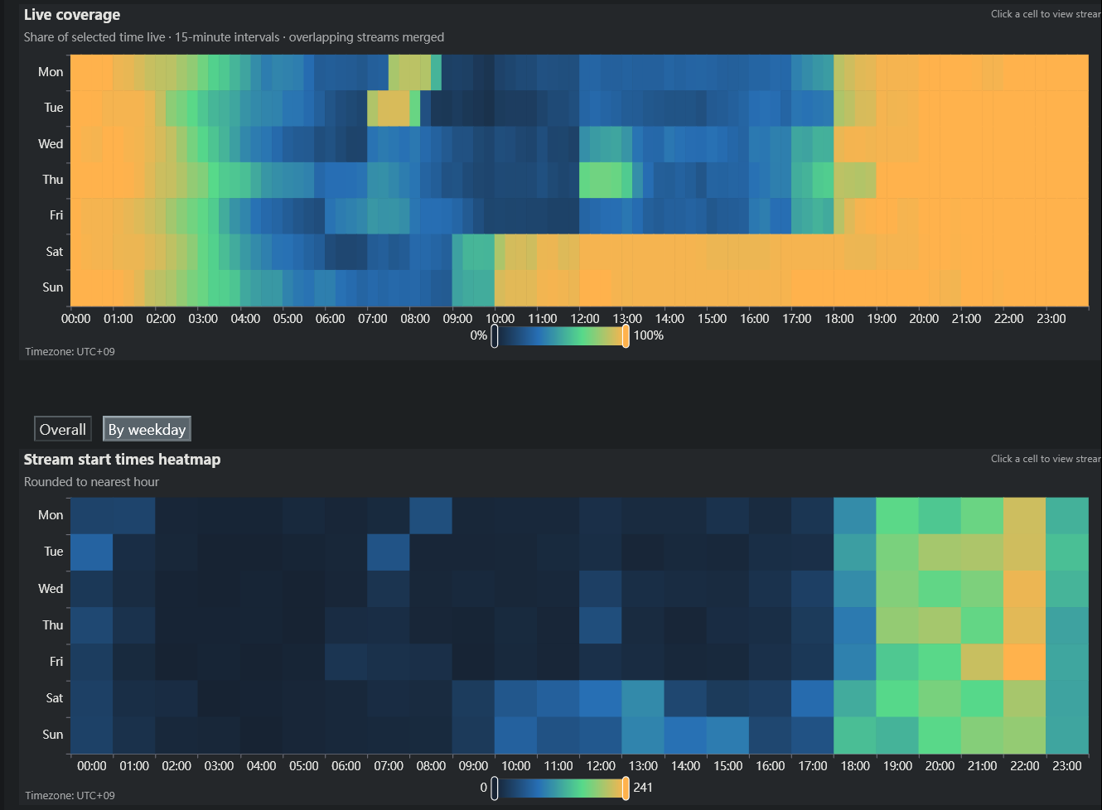Click the Timezone: UTC+09 label under Live coverage
This screenshot has width=1102, height=810.
pos(70,352)
